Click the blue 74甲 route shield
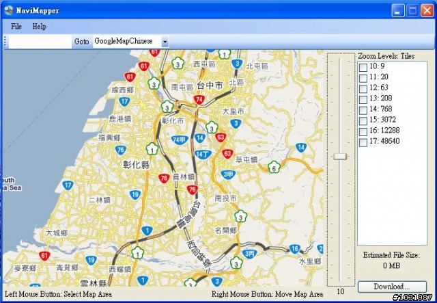Viewport: 437px width, 303px height. [x=180, y=140]
